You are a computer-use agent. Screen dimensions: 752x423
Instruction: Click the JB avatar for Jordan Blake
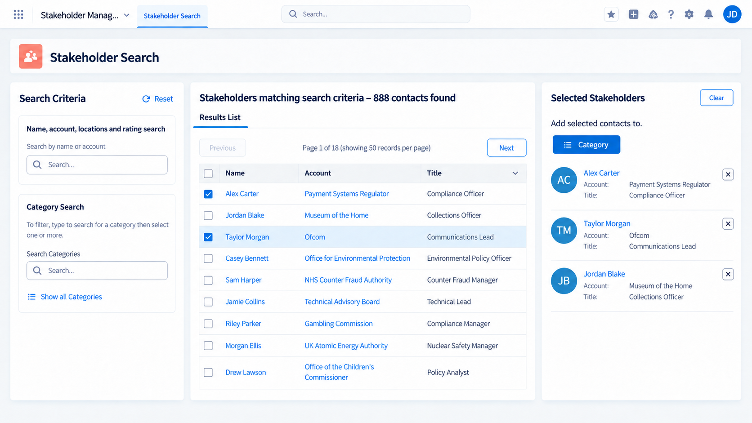[564, 281]
